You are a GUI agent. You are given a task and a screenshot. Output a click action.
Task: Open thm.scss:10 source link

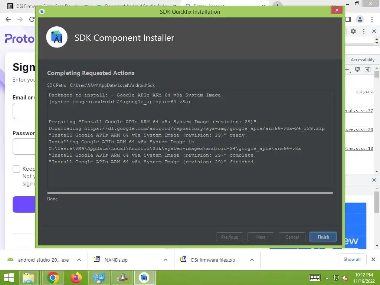(x=359, y=148)
